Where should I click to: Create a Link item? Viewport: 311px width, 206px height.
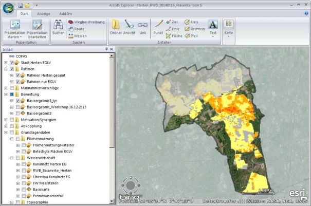click(x=142, y=28)
